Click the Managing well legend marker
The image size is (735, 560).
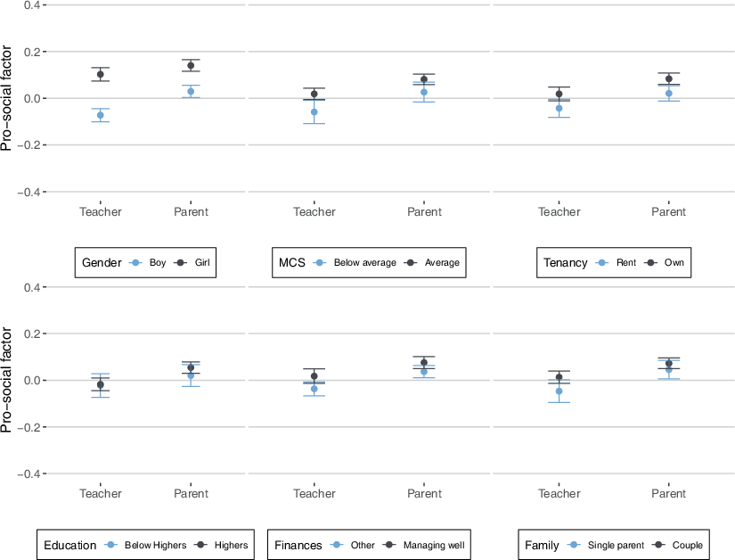point(388,545)
